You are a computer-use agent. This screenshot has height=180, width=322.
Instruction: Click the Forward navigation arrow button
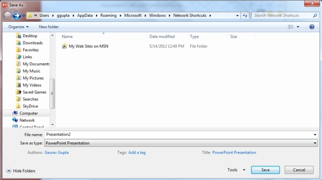tap(17, 16)
